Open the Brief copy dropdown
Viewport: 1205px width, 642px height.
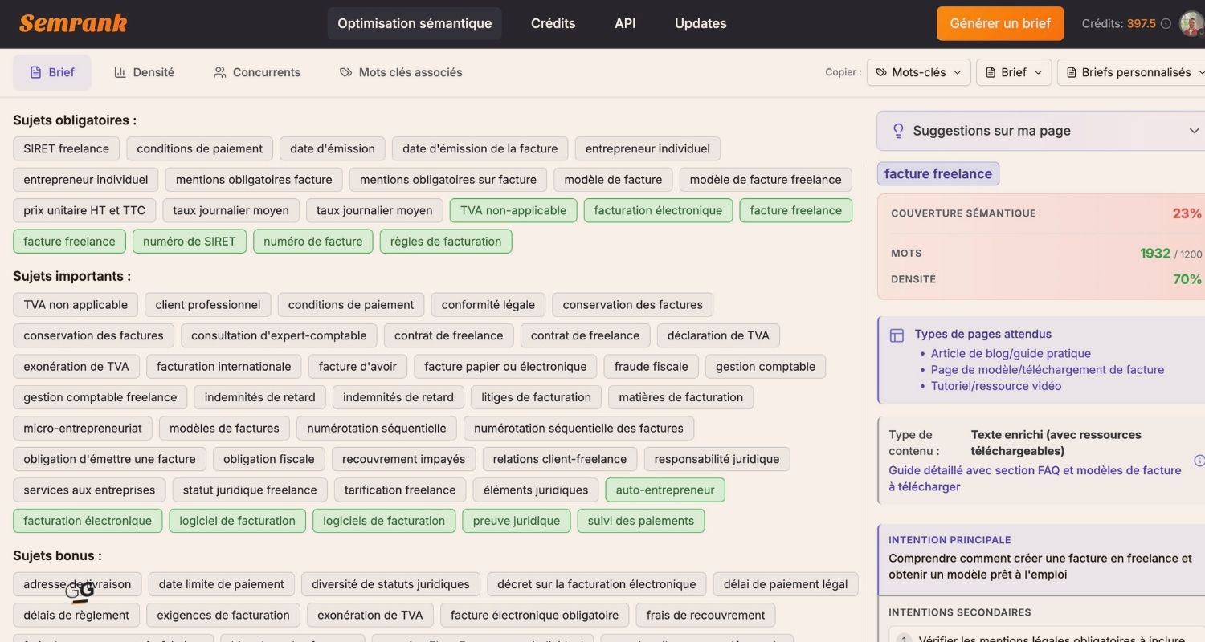[x=1014, y=72]
